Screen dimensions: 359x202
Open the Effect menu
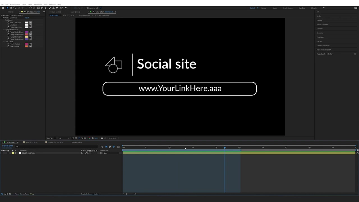[30, 4]
